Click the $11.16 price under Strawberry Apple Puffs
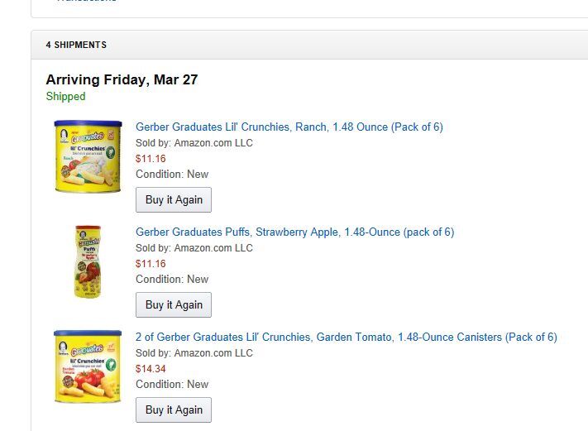 pyautogui.click(x=151, y=264)
